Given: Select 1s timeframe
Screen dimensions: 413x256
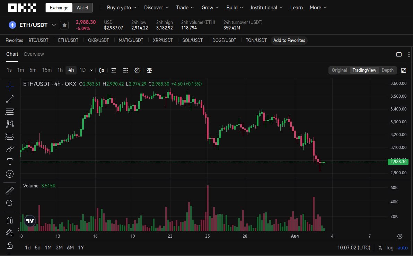Looking at the screenshot, I should point(9,70).
